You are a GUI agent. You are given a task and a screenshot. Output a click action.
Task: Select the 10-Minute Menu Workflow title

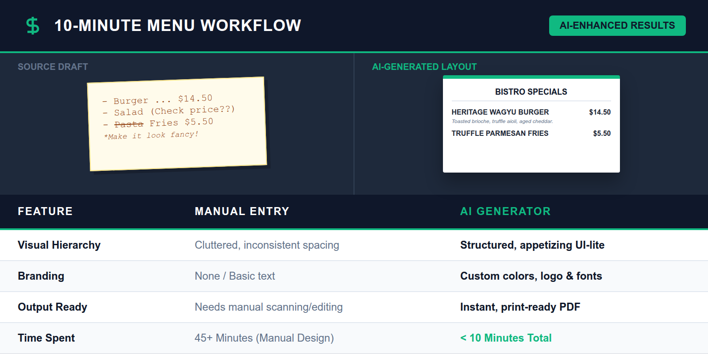tap(177, 26)
